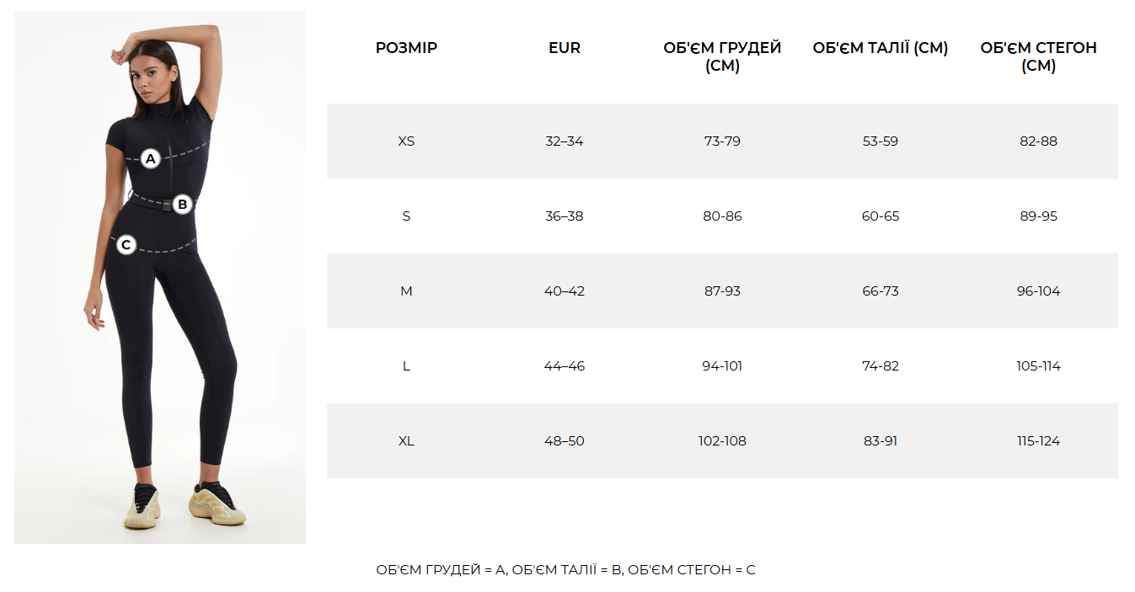This screenshot has width=1135, height=592.
Task: Select the XL size row label
Action: tap(406, 441)
